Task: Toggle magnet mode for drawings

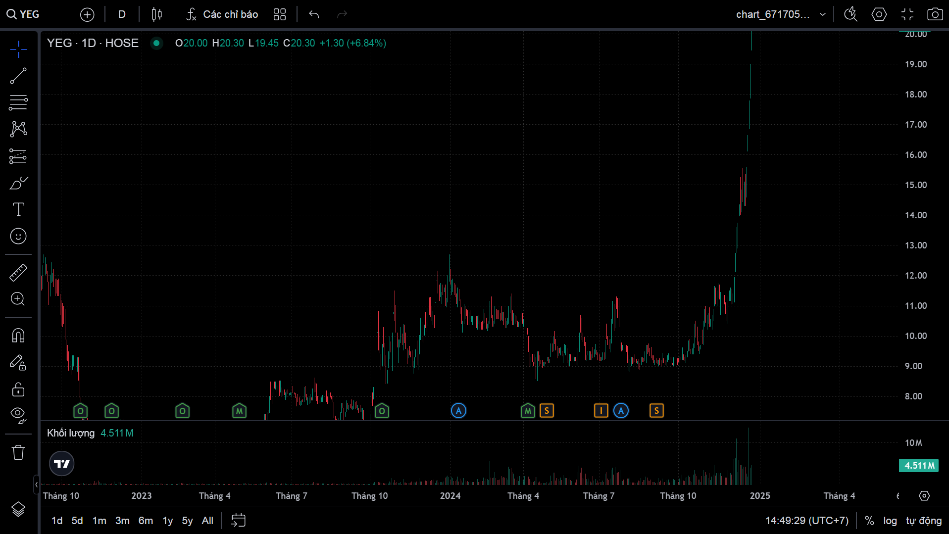Action: [18, 336]
